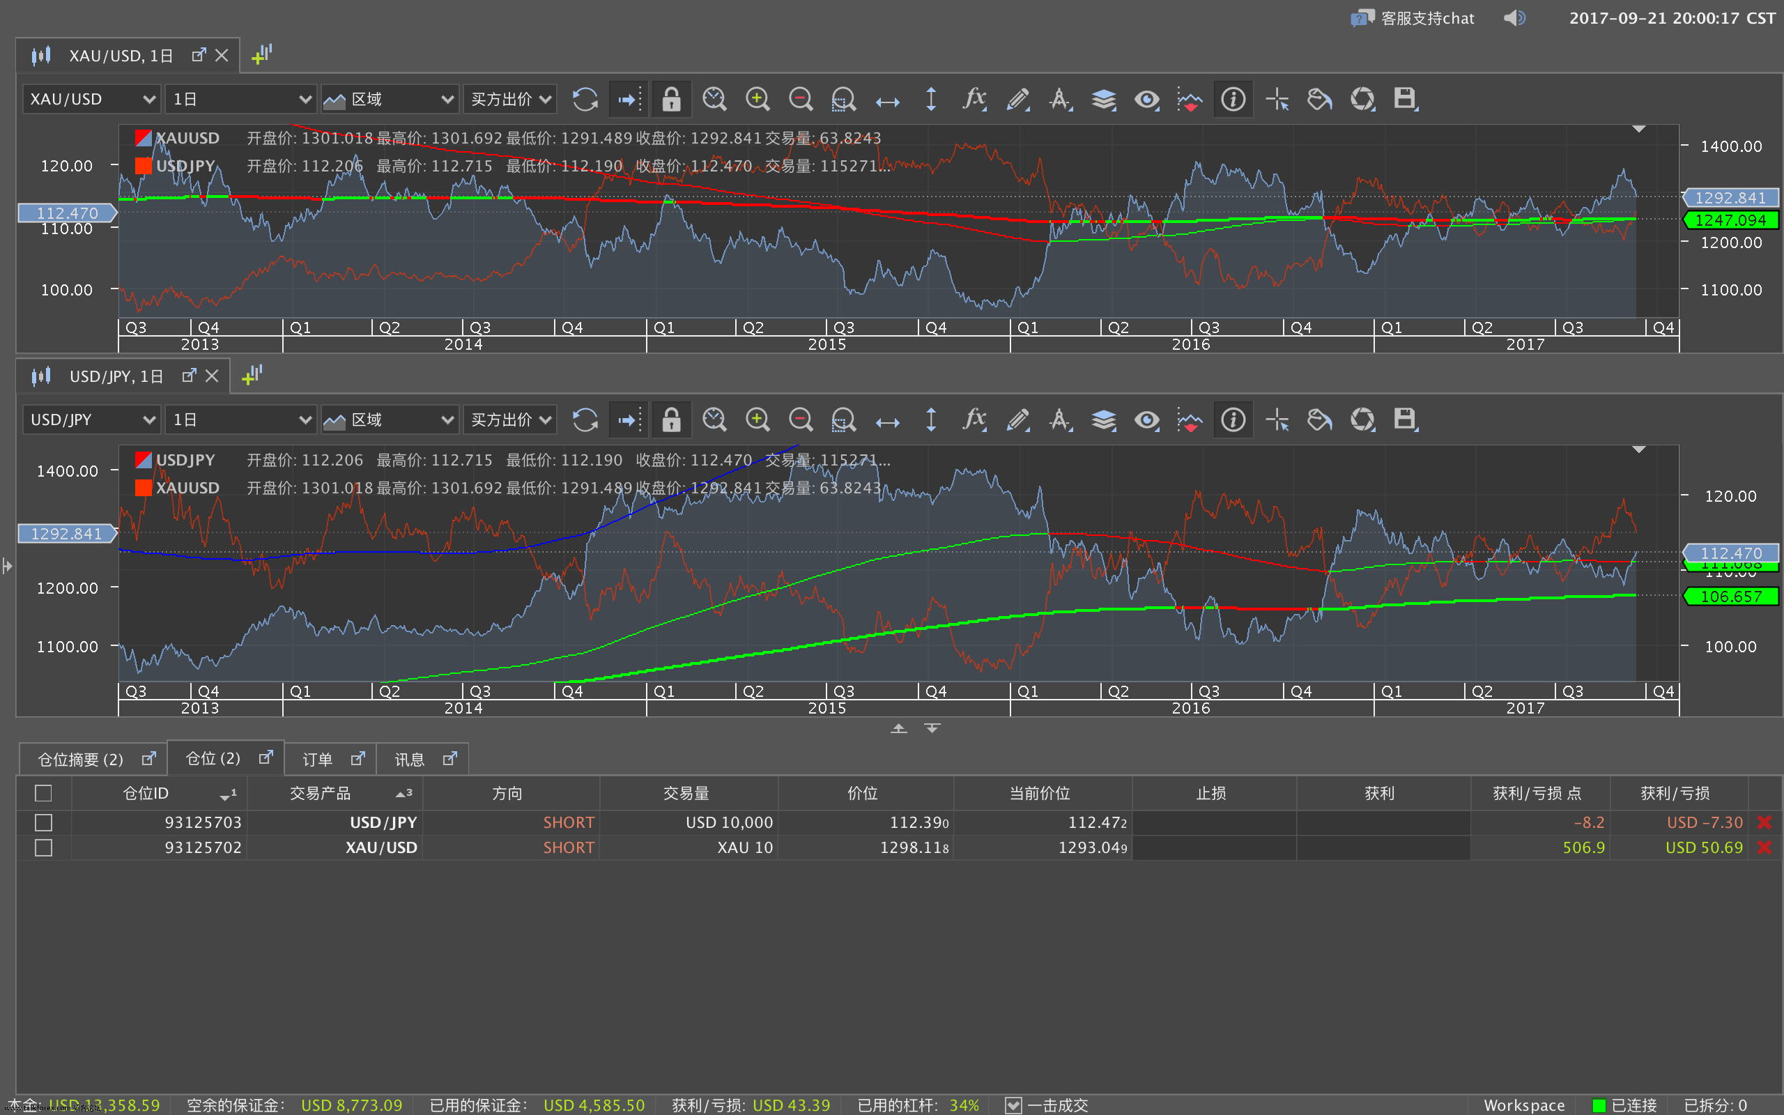The width and height of the screenshot is (1784, 1115).
Task: Open 买方出价 price dropdown on USD/JPY chart
Action: (510, 420)
